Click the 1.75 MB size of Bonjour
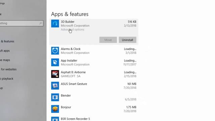Image resolution: width=215 pixels, height=121 pixels. [131, 107]
